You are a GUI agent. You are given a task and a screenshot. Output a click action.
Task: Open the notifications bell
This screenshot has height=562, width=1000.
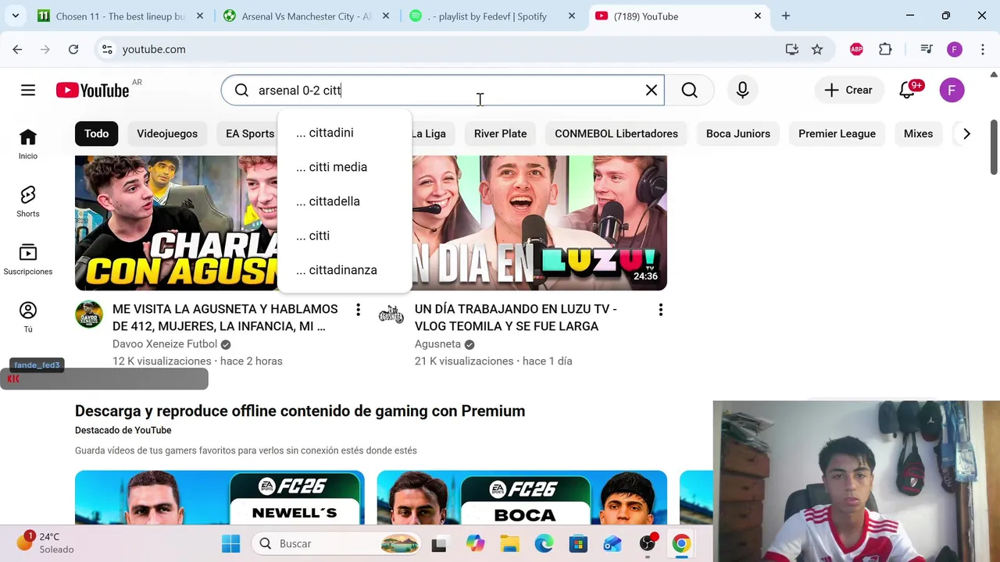click(908, 90)
